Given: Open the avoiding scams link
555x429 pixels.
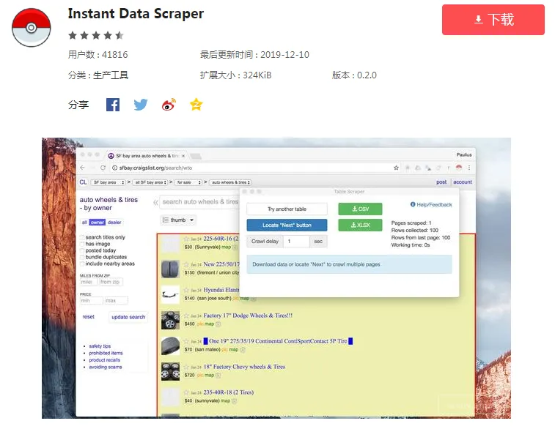Looking at the screenshot, I should [106, 368].
